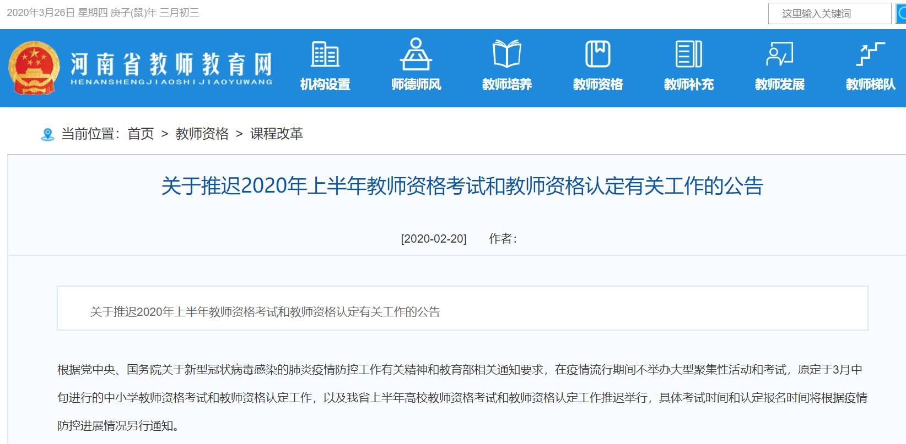The image size is (906, 444).
Task: Open the 教师资格 menu label
Action: point(598,85)
